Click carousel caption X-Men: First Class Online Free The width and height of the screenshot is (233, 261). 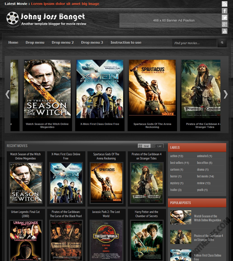tap(100, 124)
